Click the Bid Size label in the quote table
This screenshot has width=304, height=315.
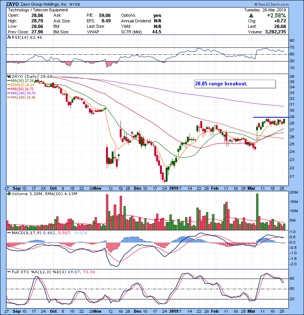pyautogui.click(x=61, y=32)
